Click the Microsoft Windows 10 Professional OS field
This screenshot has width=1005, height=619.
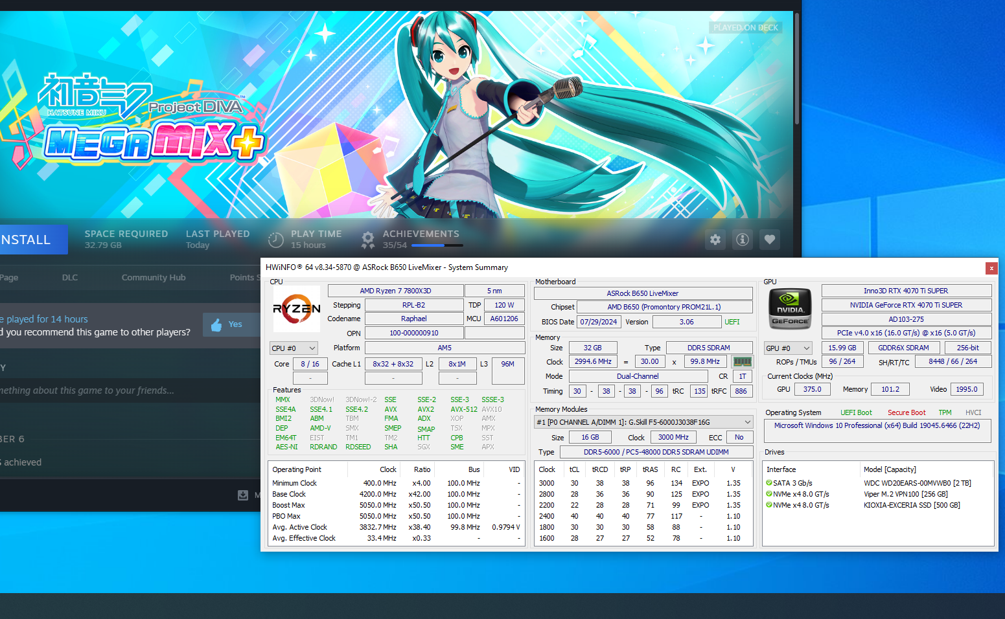click(877, 429)
